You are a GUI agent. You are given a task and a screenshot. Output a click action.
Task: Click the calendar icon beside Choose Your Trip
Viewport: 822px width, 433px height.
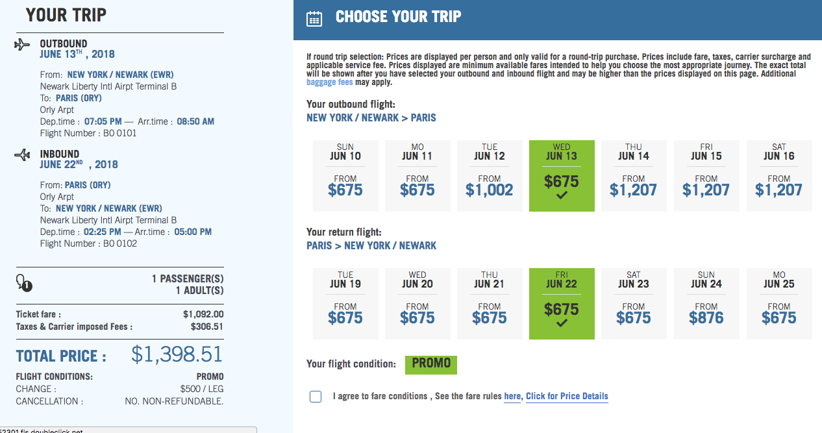tap(314, 18)
